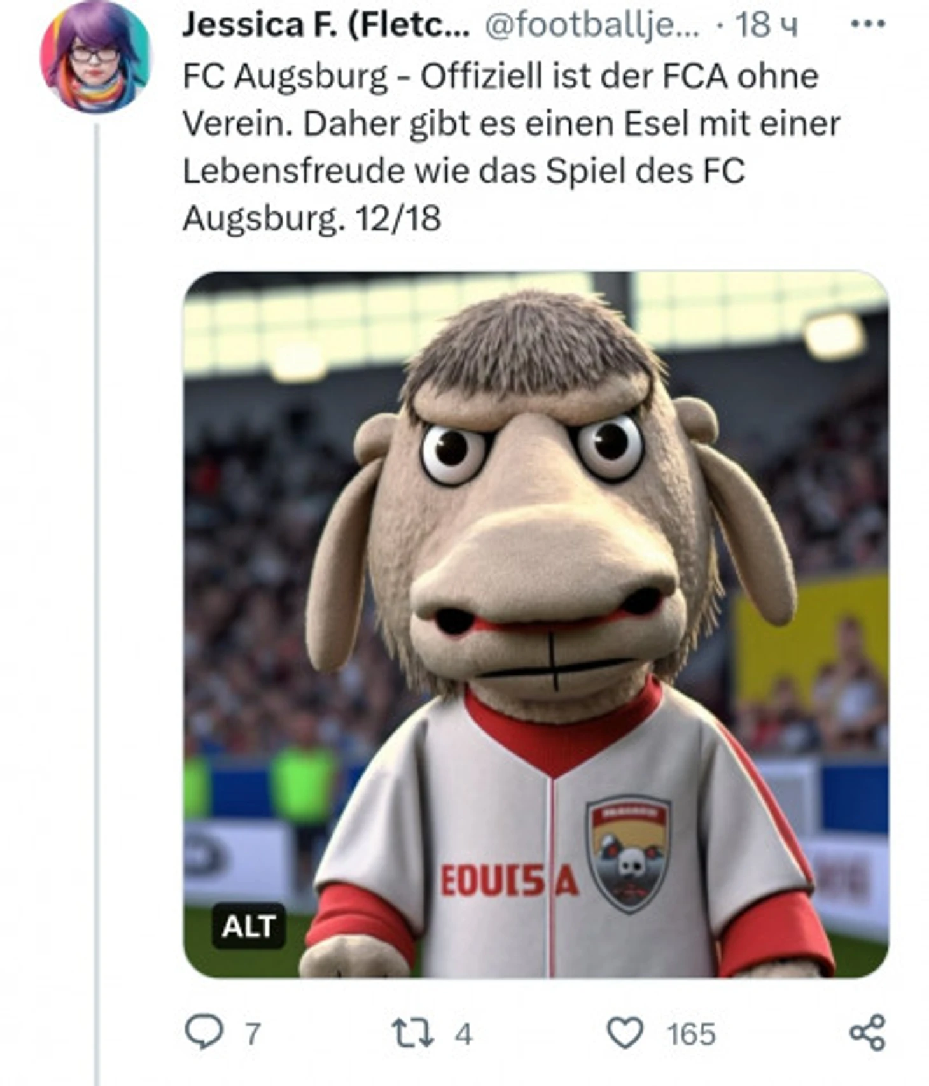This screenshot has width=929, height=1086.
Task: Open Jessica F.'s profile avatar
Action: click(95, 57)
